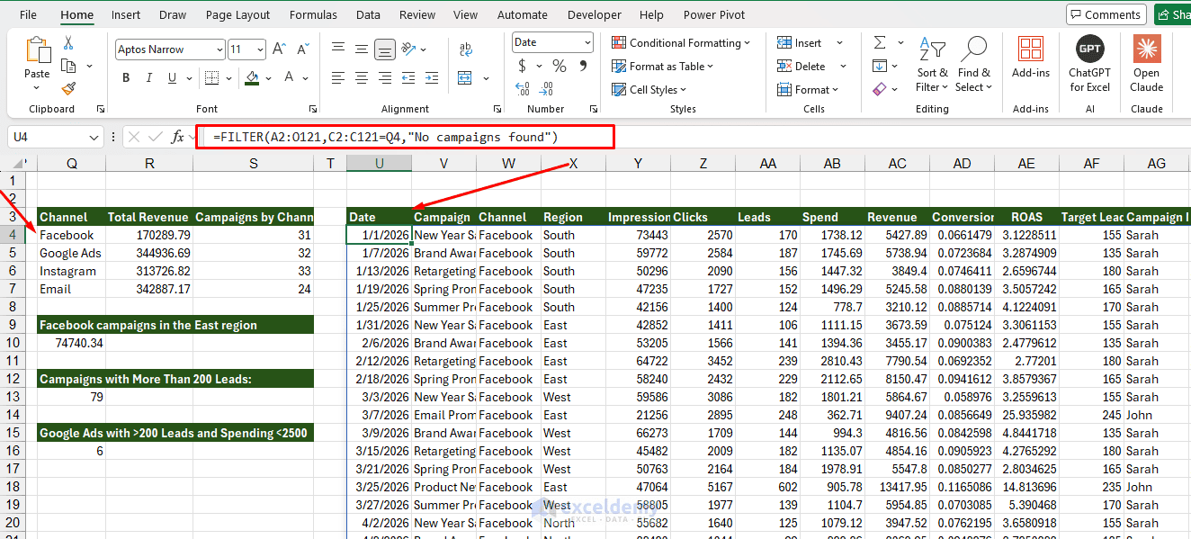
Task: Apply the green Fill Color bucket
Action: tap(252, 78)
